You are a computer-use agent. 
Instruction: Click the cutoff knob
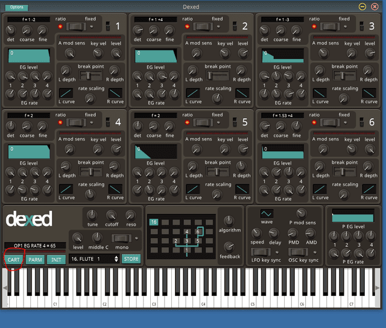coord(111,215)
